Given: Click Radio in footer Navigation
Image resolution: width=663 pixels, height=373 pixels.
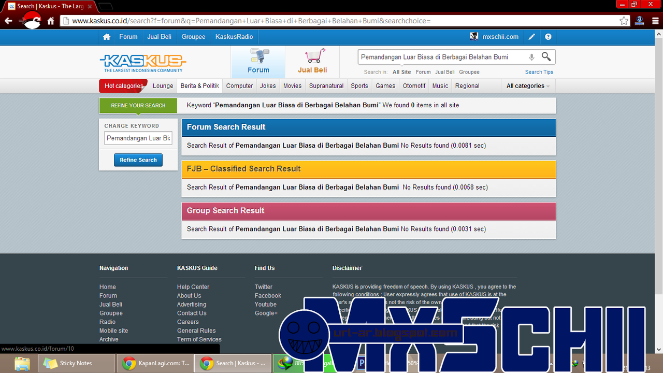Looking at the screenshot, I should [108, 322].
